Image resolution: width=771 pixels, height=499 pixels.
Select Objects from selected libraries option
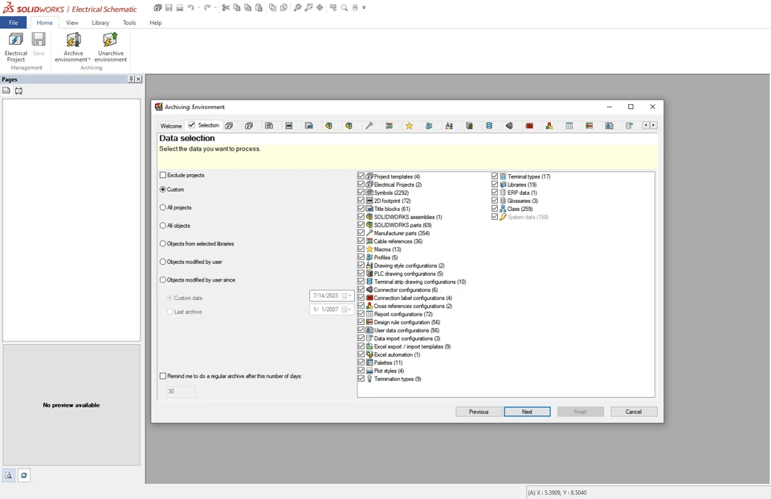pyautogui.click(x=163, y=244)
